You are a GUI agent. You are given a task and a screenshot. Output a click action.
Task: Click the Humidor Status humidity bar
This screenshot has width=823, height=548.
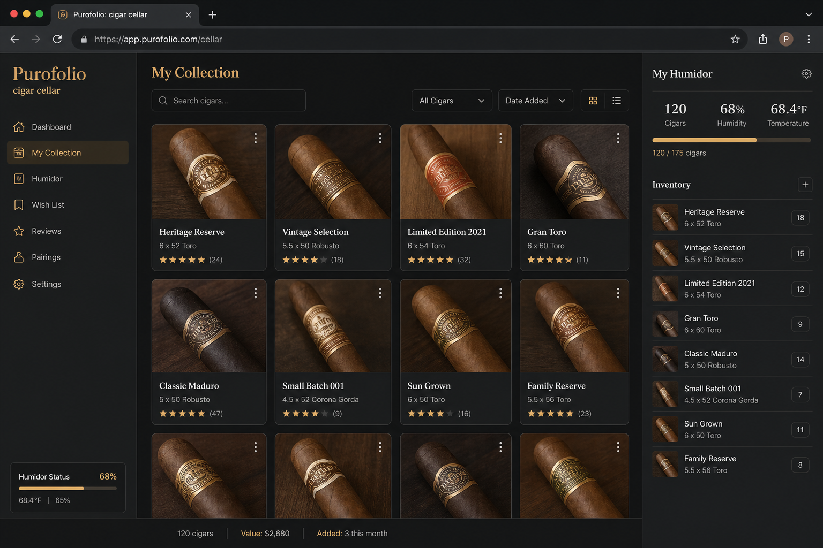point(68,489)
